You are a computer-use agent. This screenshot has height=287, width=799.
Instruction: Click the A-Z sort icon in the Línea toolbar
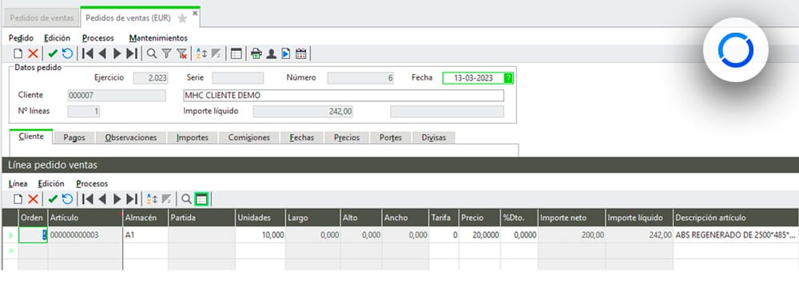point(152,199)
